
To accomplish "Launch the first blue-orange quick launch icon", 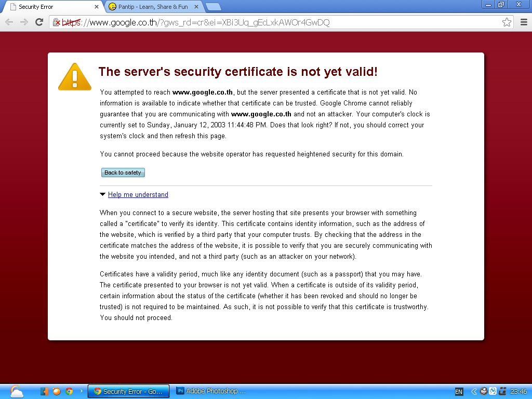I will point(44,391).
